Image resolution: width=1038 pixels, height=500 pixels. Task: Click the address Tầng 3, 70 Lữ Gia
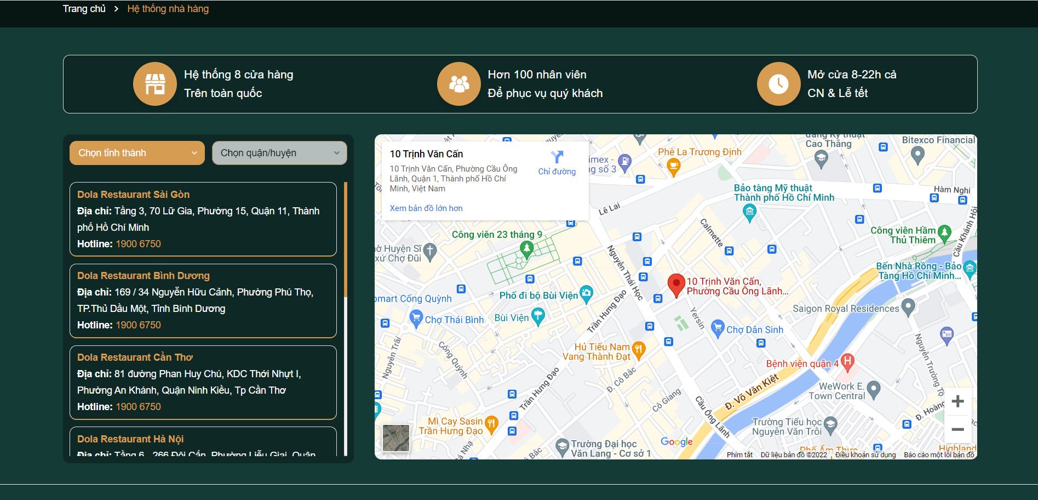point(198,219)
